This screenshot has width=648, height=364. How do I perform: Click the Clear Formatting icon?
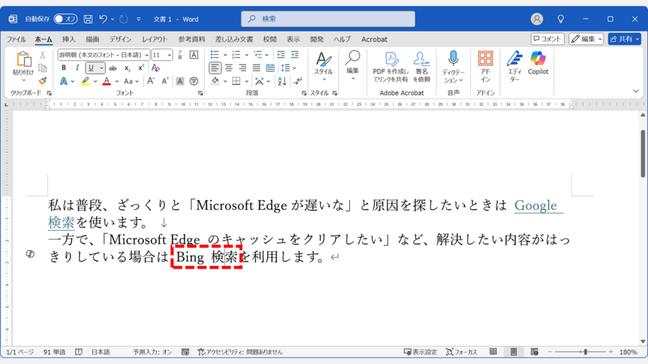pyautogui.click(x=156, y=68)
